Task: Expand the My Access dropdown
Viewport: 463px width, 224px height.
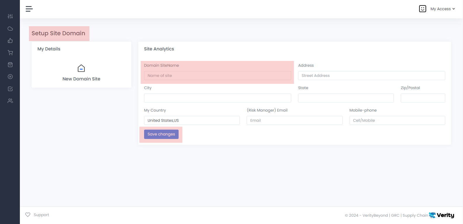Action: [443, 9]
